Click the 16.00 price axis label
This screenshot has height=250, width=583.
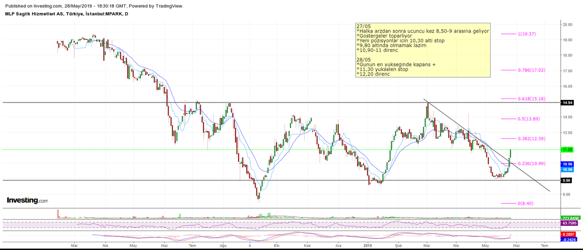point(567,86)
